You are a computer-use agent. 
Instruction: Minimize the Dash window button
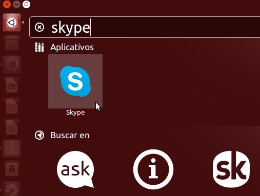16,4
